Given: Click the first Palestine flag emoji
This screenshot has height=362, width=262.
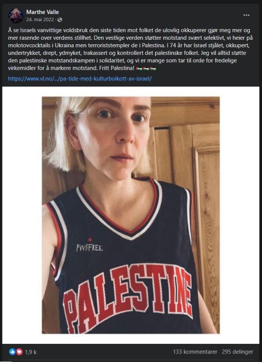Looking at the screenshot, I should pos(139,68).
